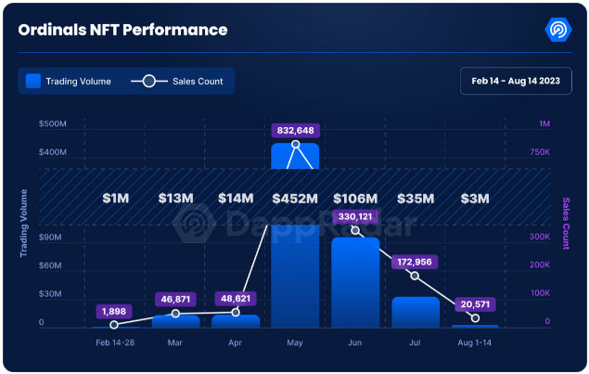Click the May trading volume bar

pos(295,278)
